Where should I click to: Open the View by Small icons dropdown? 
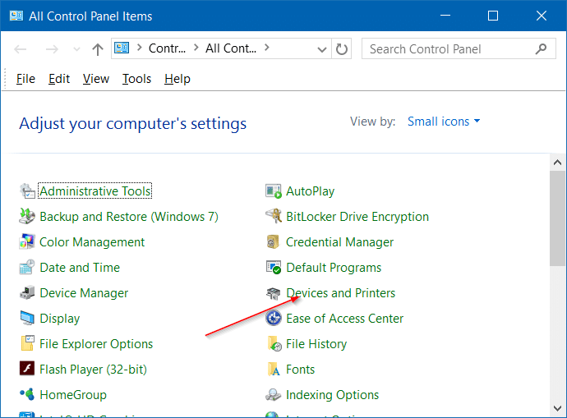point(444,122)
